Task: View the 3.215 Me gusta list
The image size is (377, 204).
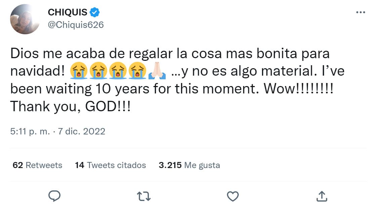Action: pyautogui.click(x=190, y=165)
